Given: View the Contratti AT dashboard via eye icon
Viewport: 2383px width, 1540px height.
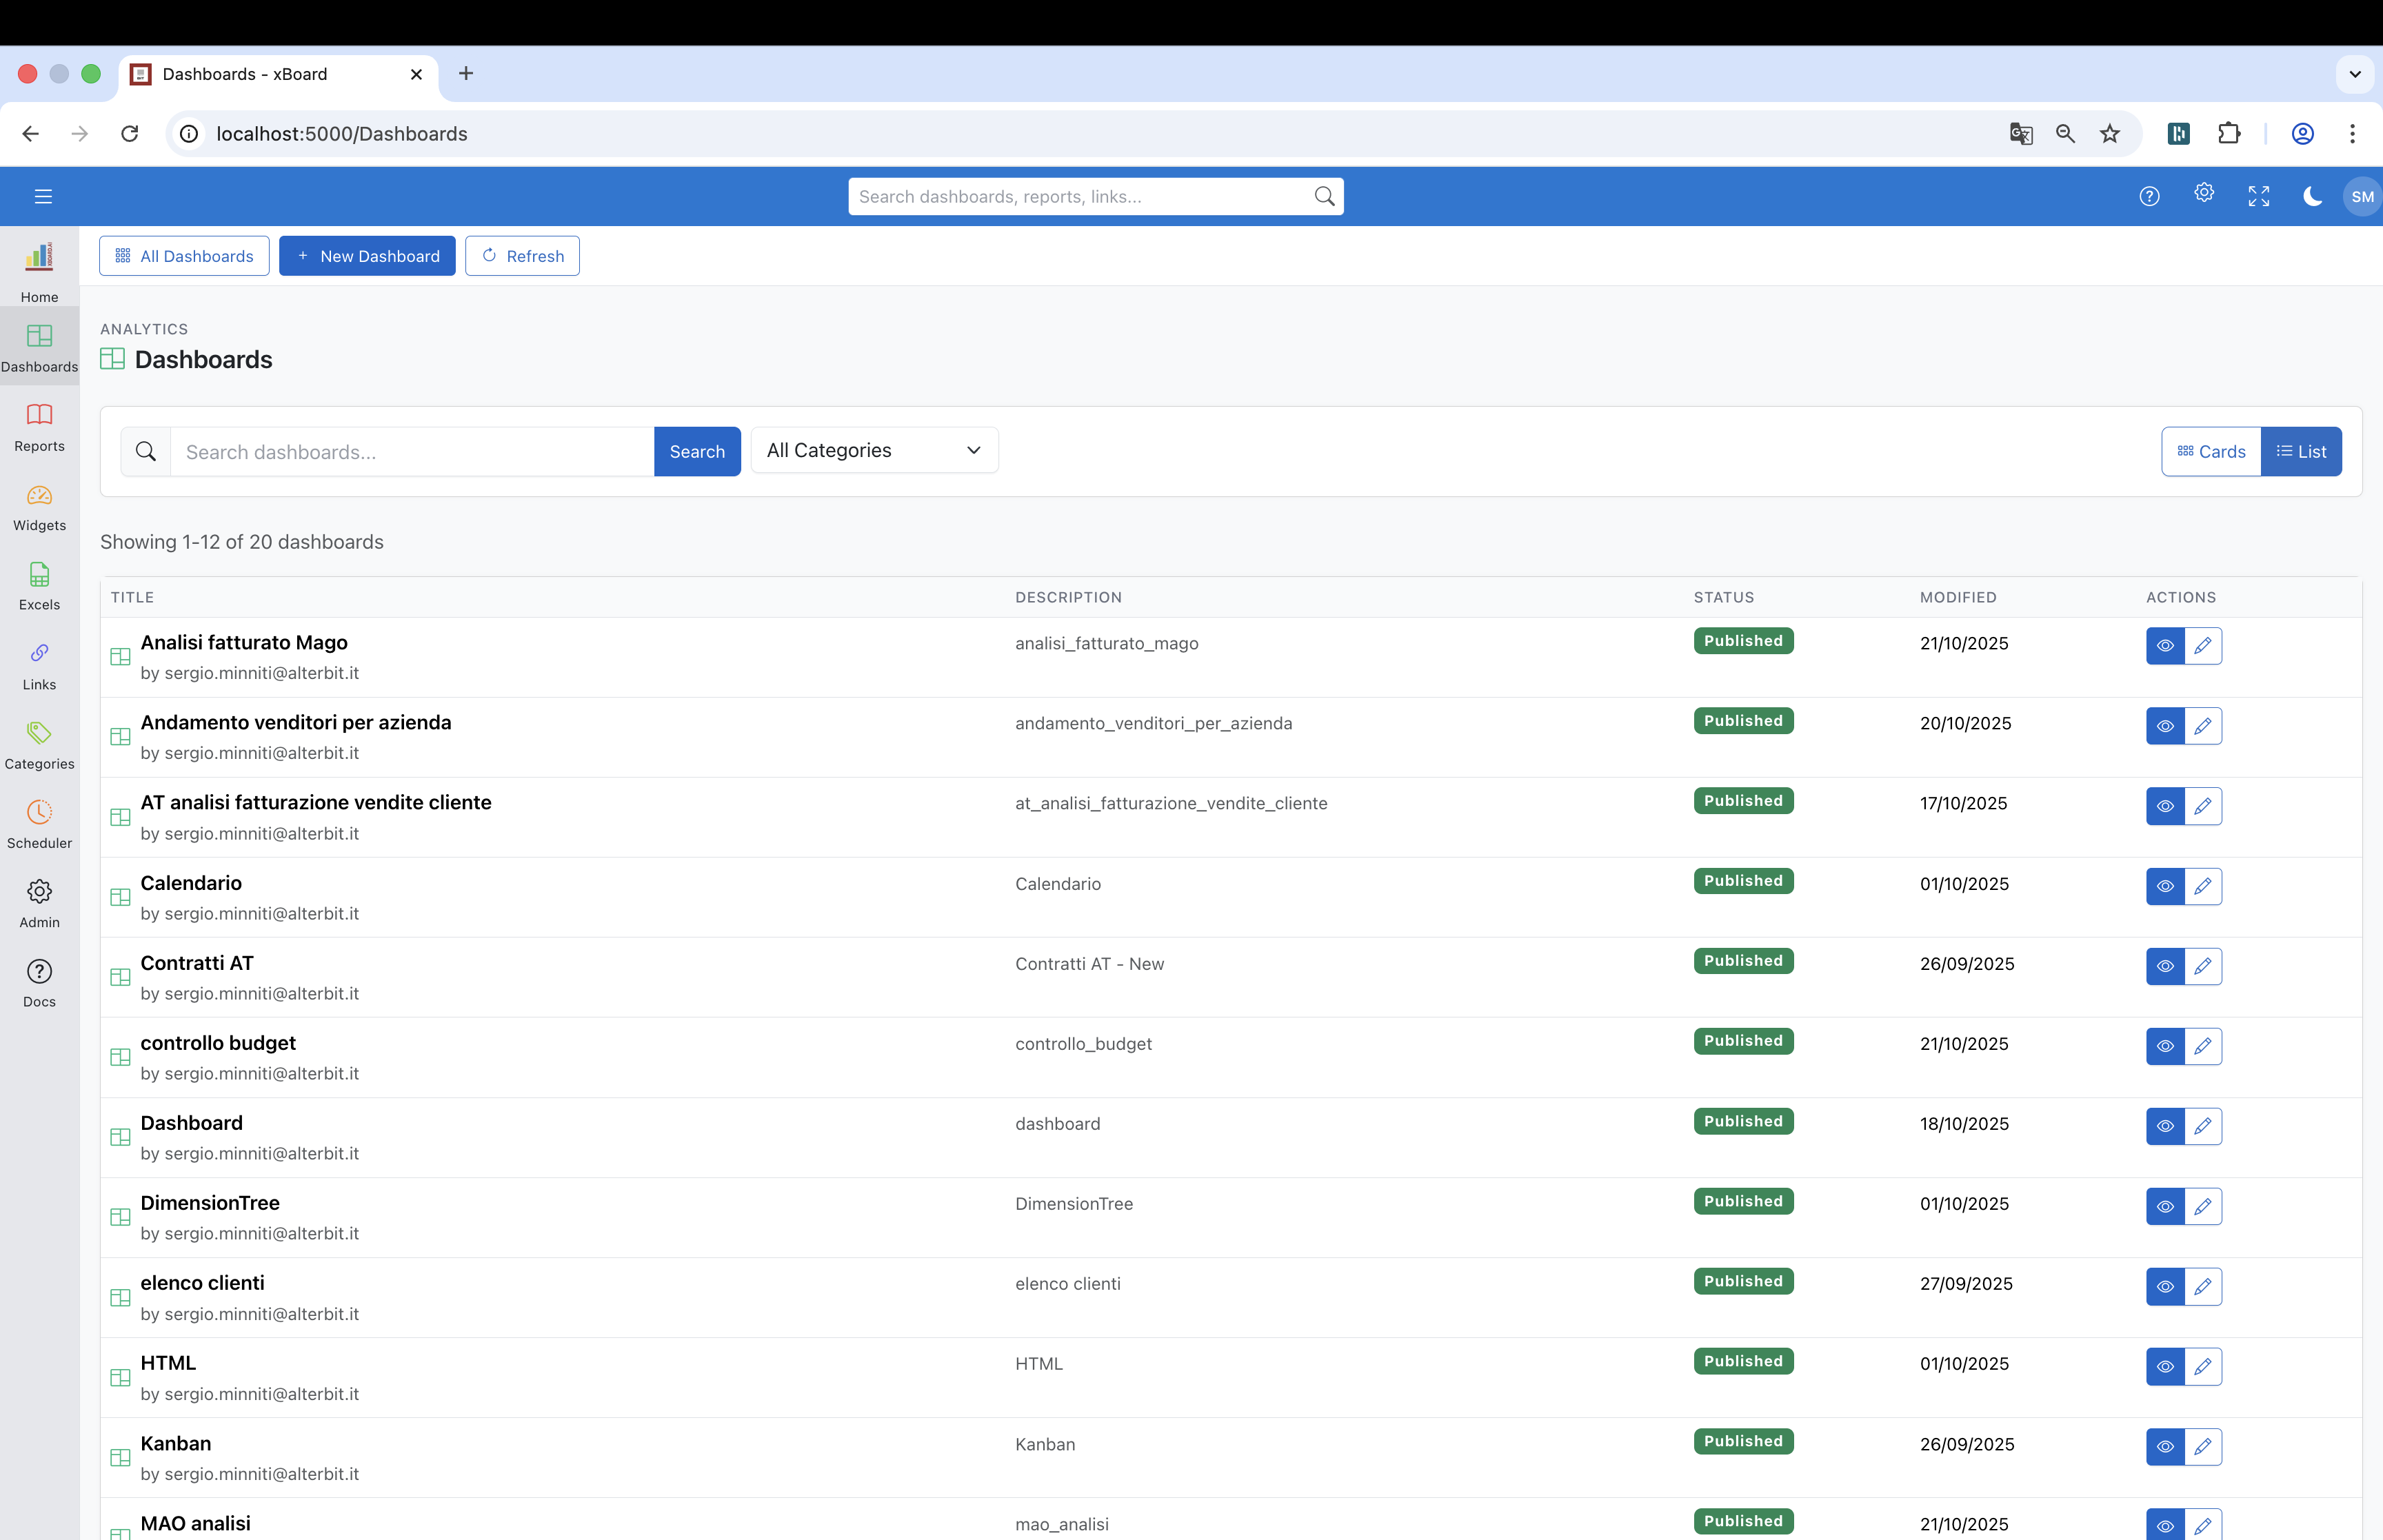Looking at the screenshot, I should click(x=2165, y=966).
